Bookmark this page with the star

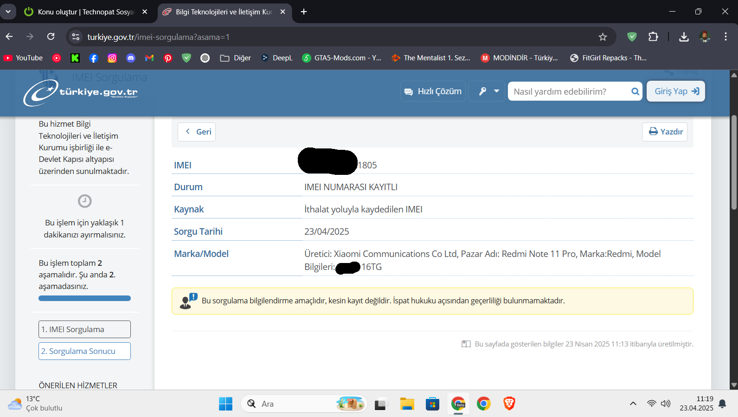coord(603,37)
